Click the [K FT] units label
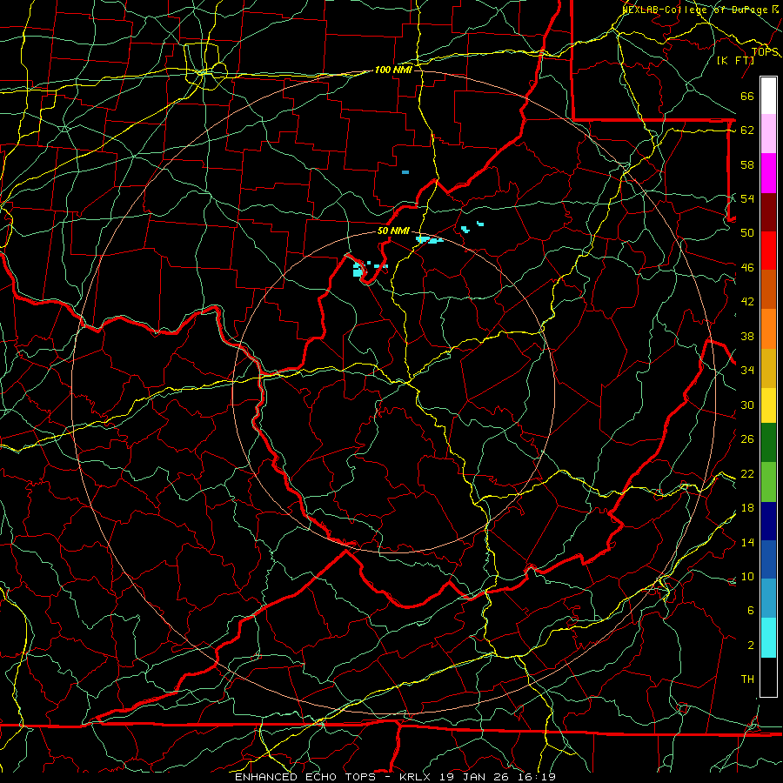The height and width of the screenshot is (783, 783). pos(735,61)
